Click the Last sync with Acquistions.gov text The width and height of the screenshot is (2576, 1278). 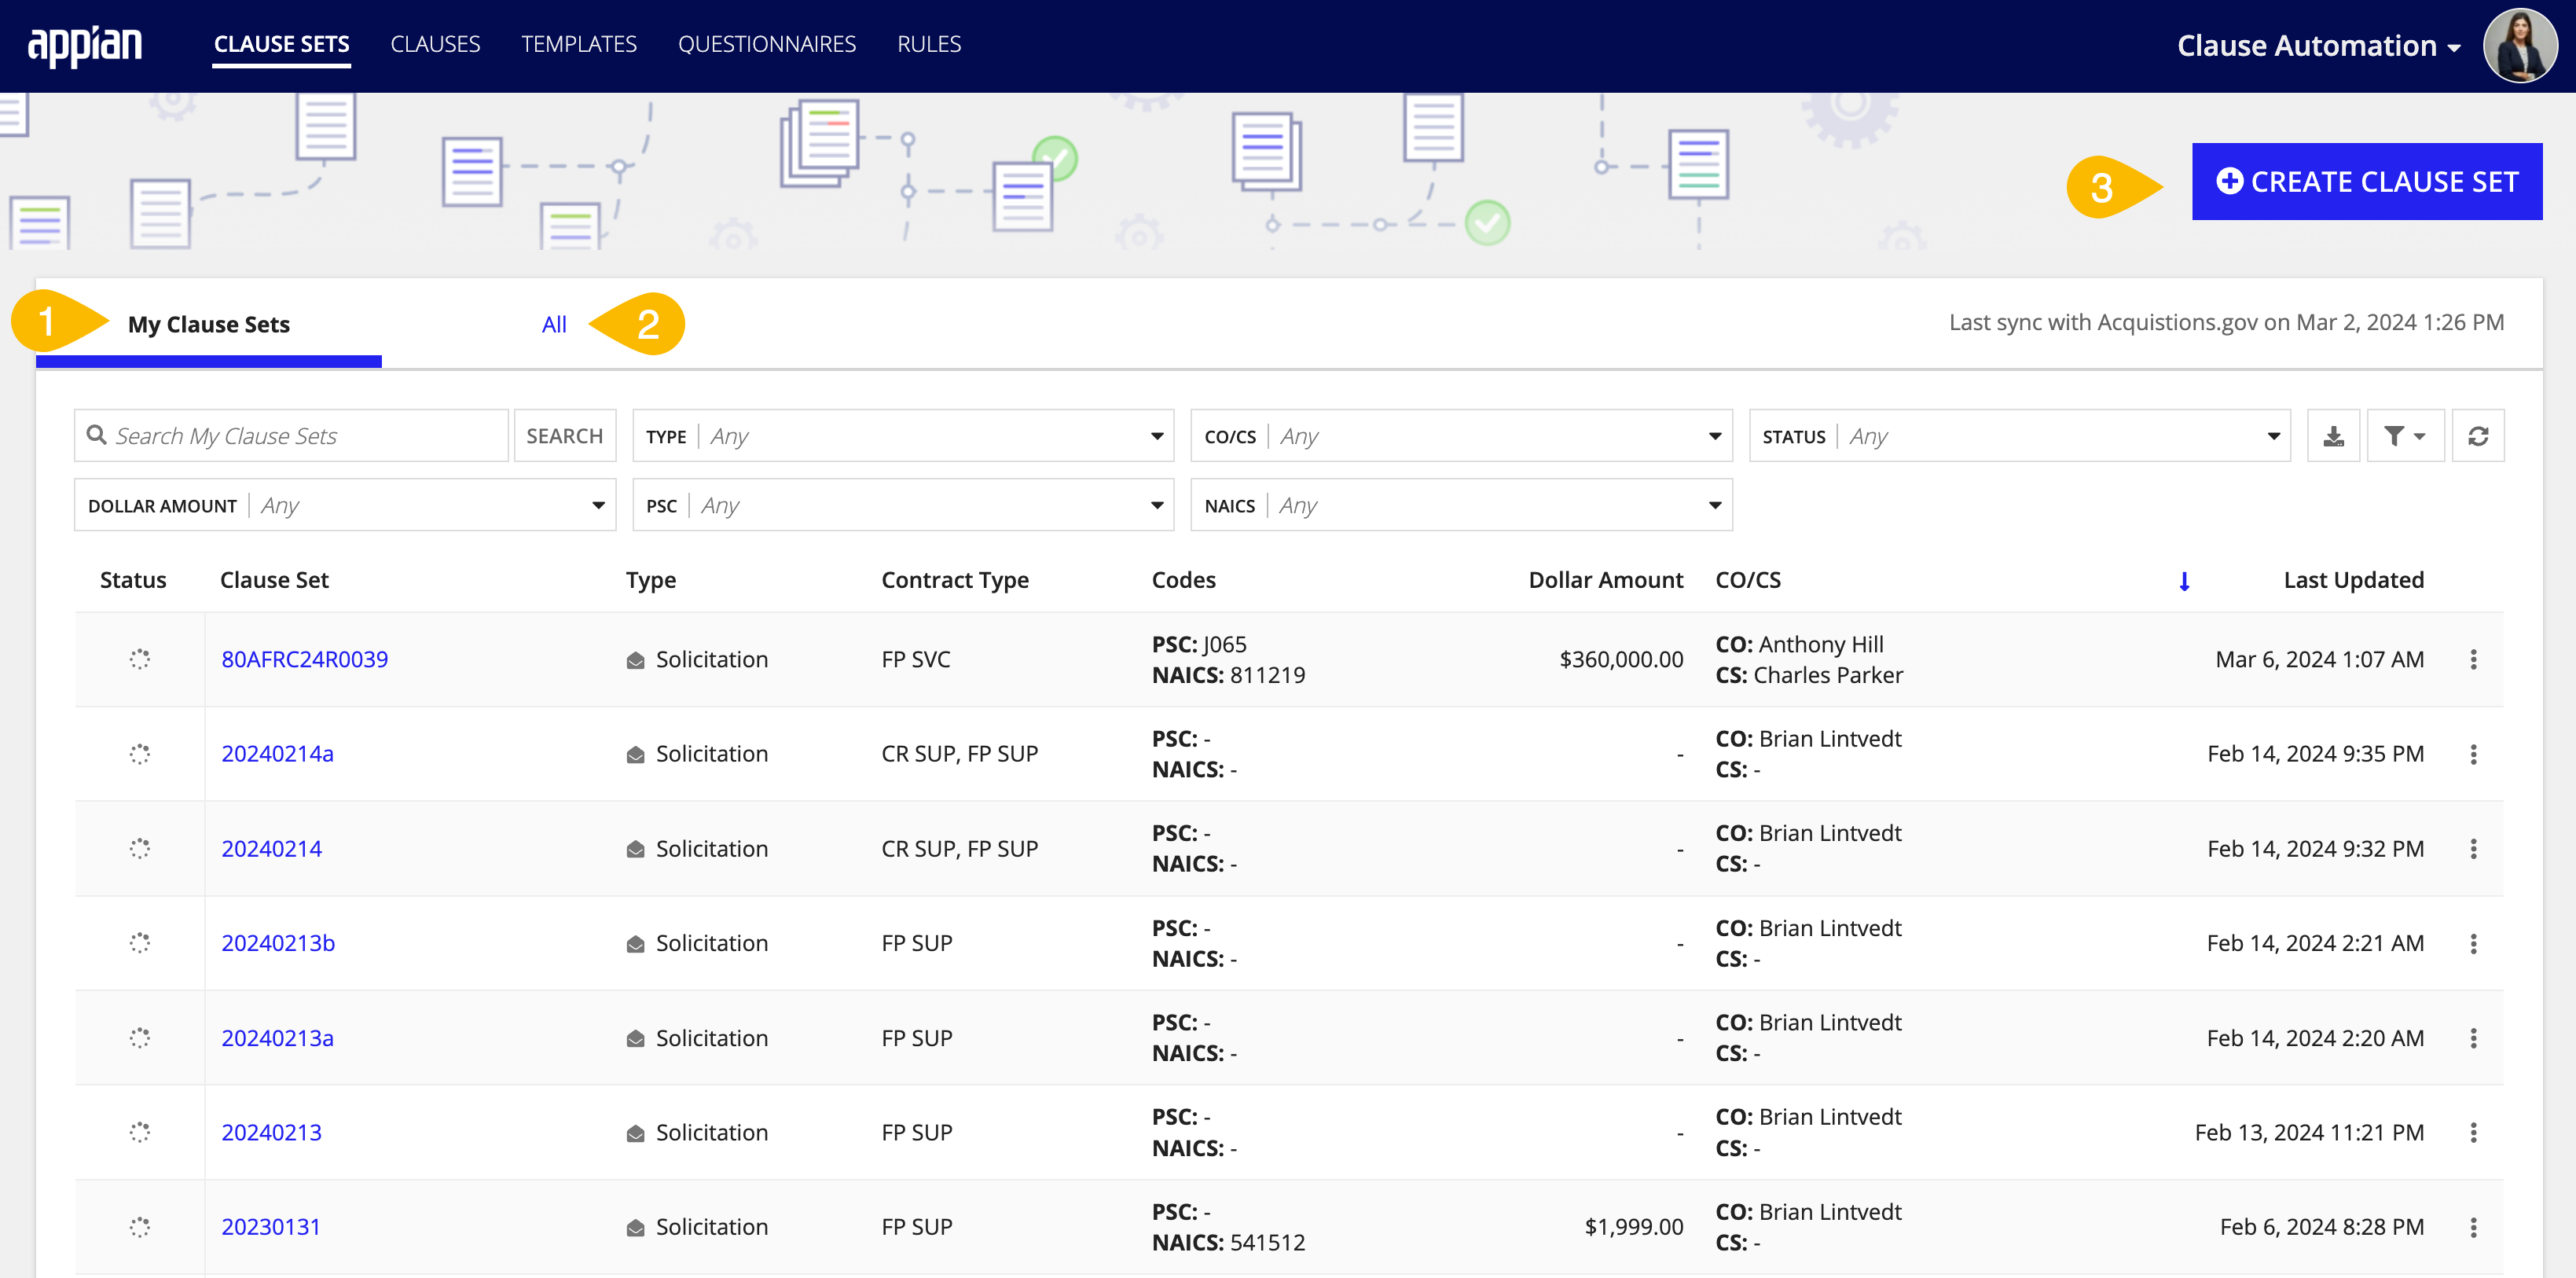pos(2226,323)
